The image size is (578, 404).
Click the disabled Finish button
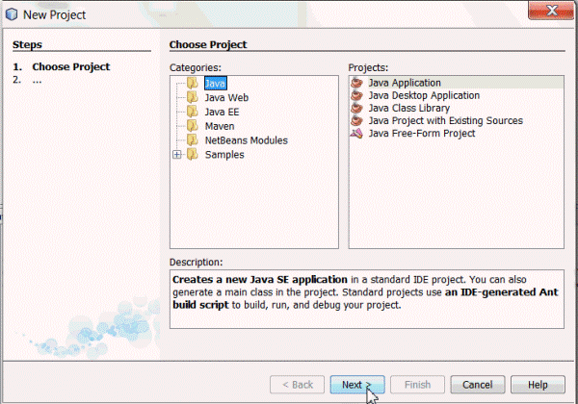click(417, 385)
